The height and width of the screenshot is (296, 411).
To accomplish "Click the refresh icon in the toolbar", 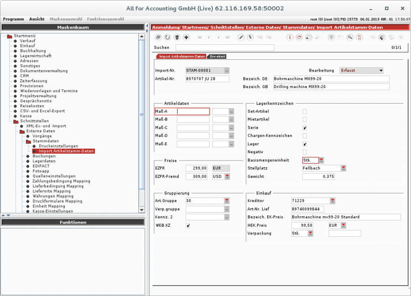I will click(x=168, y=37).
